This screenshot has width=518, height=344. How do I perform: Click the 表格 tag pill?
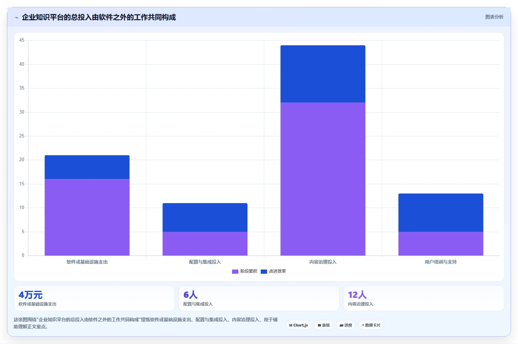pos(324,325)
